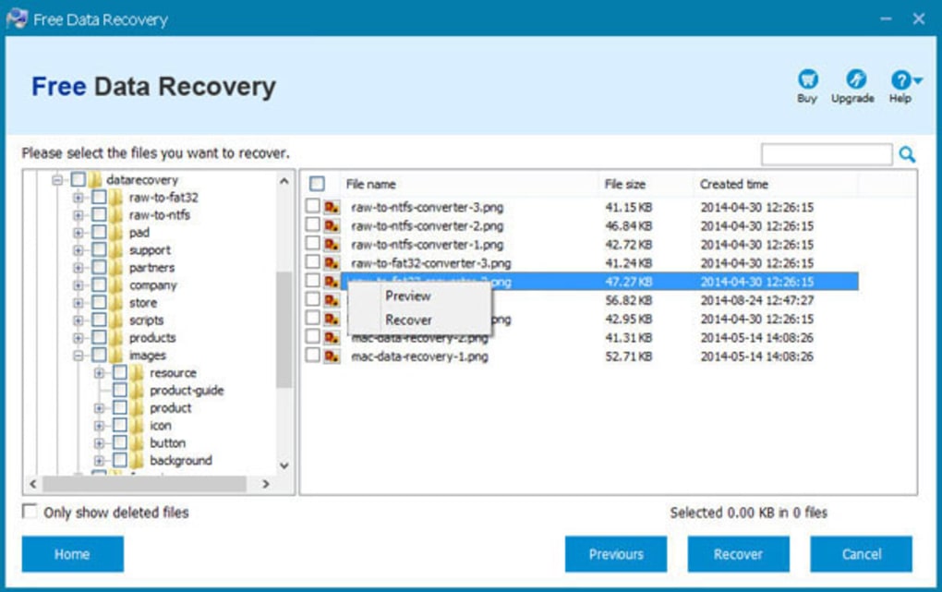Focus the search input field
The height and width of the screenshot is (592, 942).
pos(827,154)
